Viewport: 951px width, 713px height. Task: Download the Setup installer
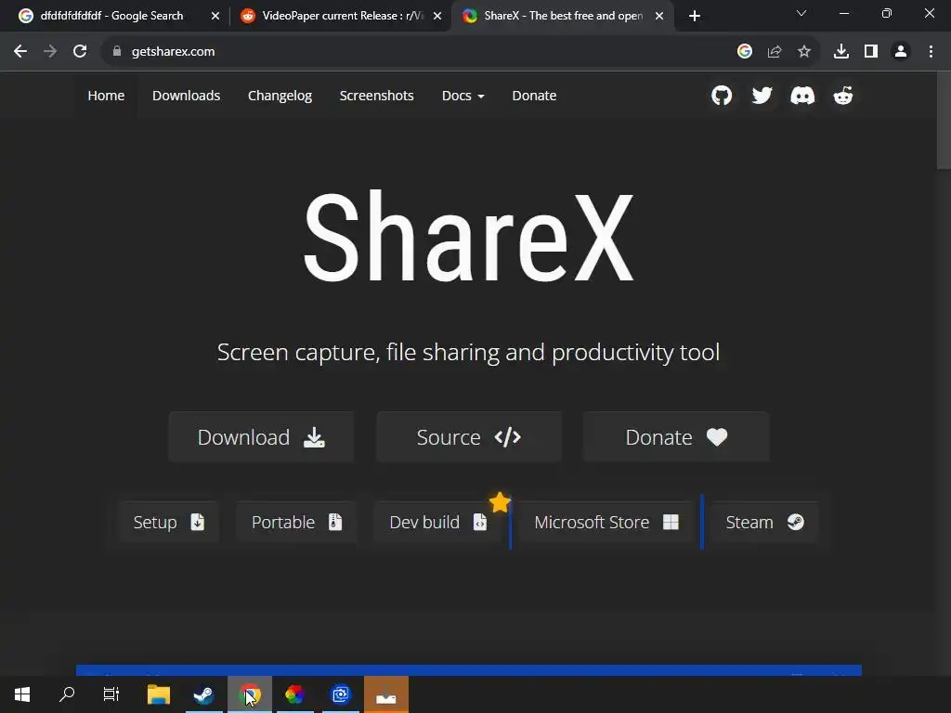click(x=169, y=522)
